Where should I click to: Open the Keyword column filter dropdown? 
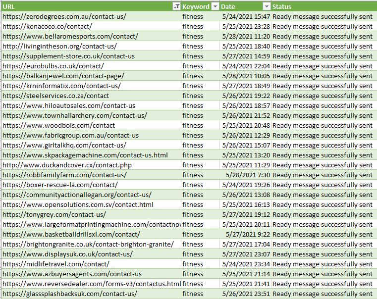pos(215,7)
